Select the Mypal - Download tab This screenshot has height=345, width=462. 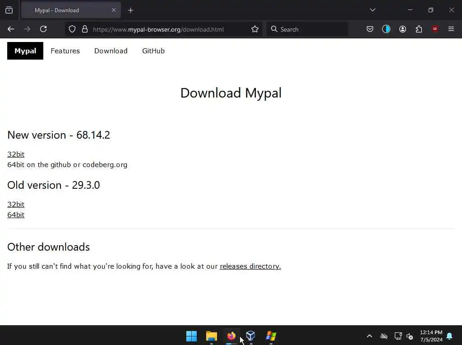tap(71, 10)
